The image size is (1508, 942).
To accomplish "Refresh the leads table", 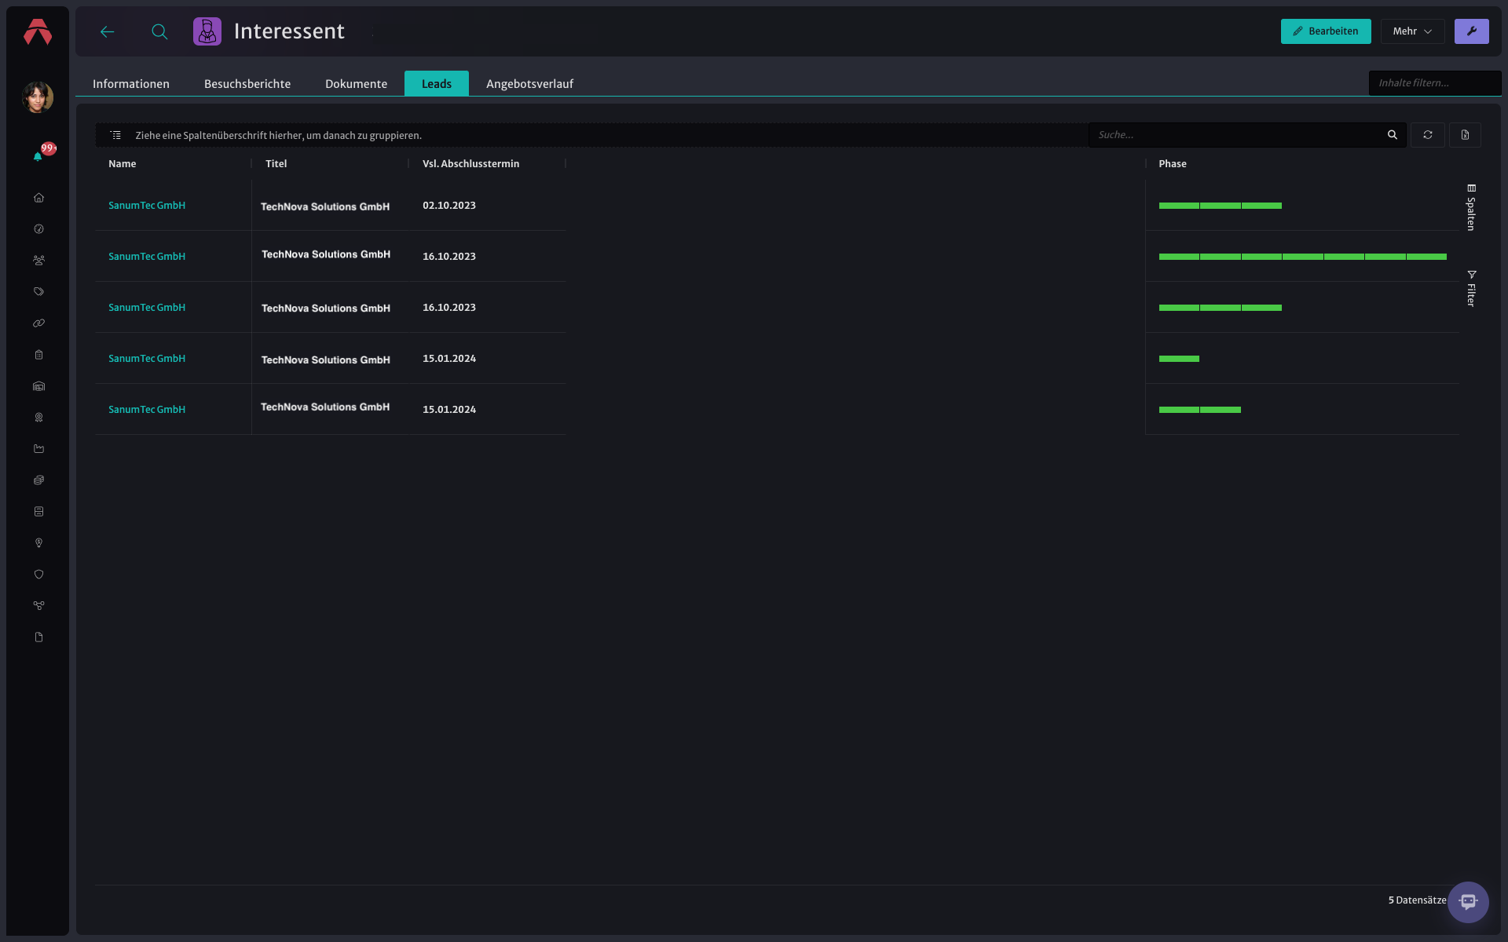I will point(1427,135).
